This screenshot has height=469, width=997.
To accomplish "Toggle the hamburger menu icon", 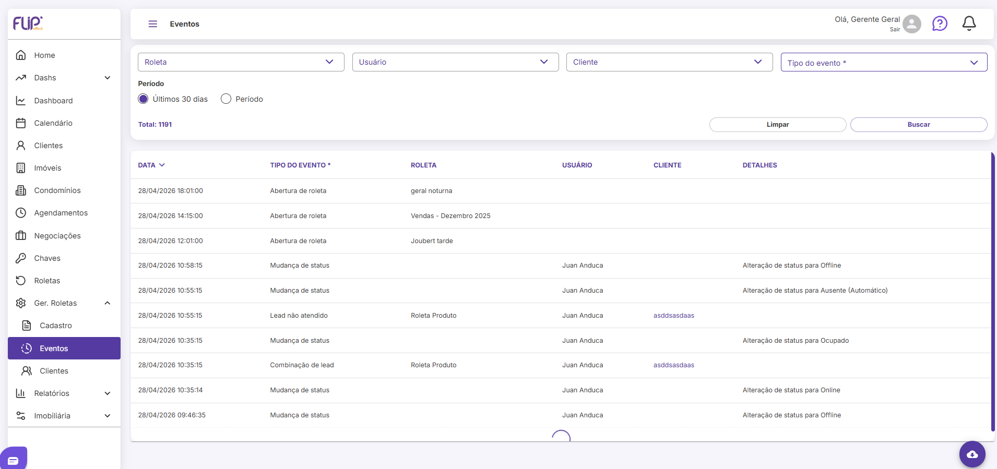I will pos(152,24).
